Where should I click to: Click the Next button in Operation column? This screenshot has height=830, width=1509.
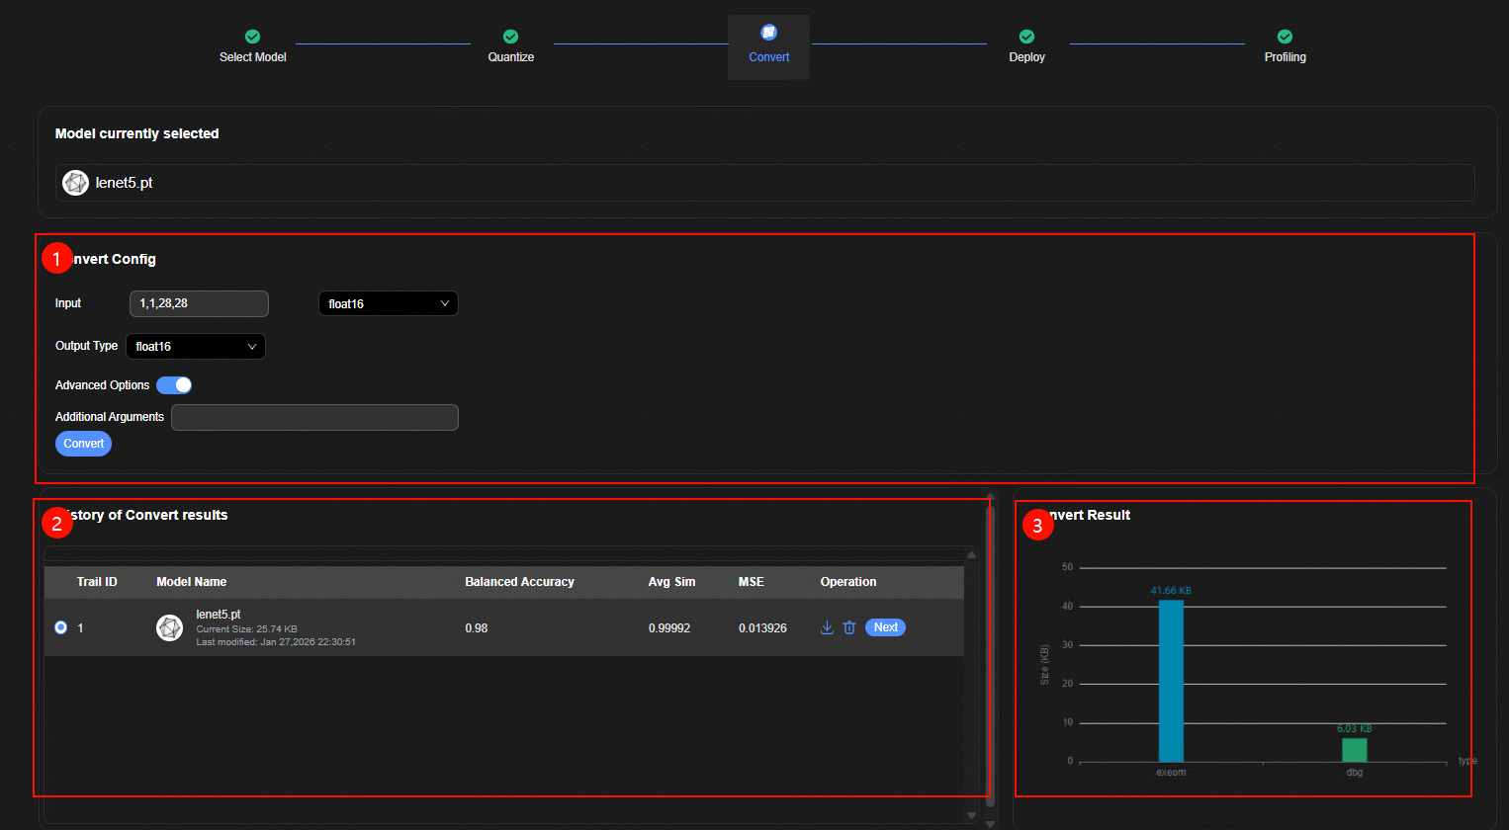coord(885,627)
